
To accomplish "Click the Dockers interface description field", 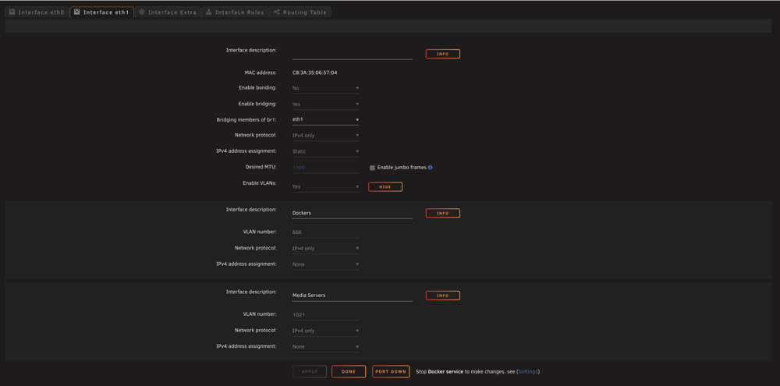I will tap(353, 213).
